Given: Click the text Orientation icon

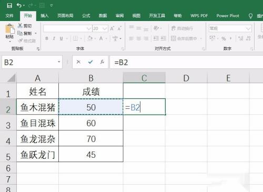Looking at the screenshot, I should coord(156,28).
